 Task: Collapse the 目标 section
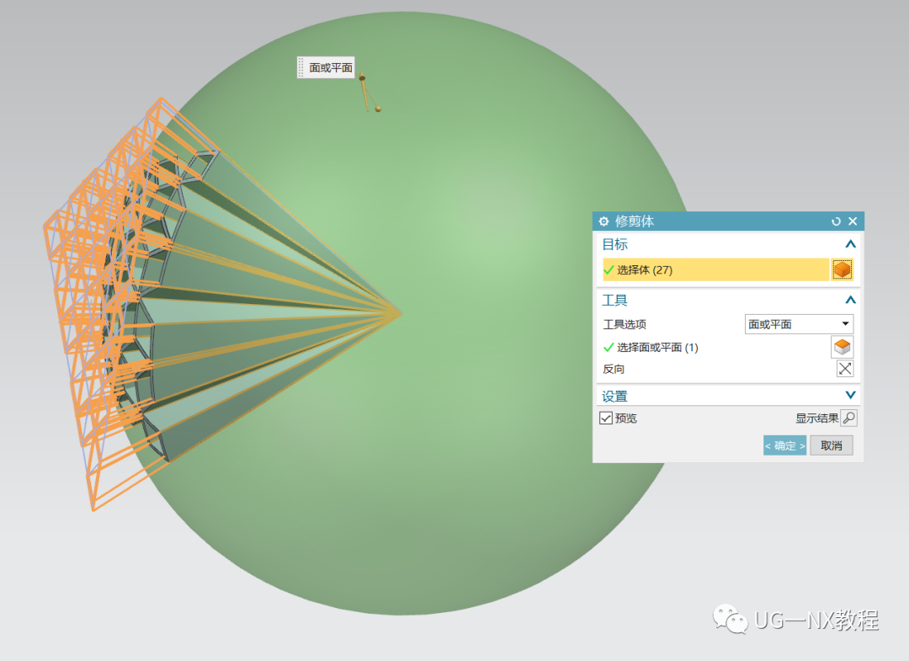pyautogui.click(x=850, y=244)
